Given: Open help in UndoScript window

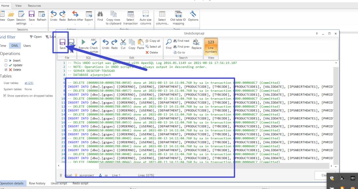Looking at the screenshot, I should 317,33.
